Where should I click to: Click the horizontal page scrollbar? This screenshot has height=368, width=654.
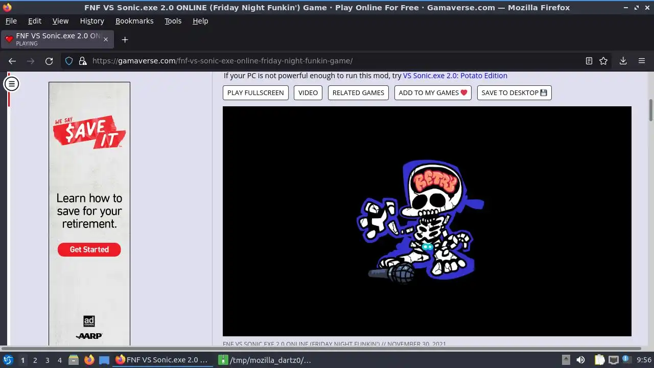coord(322,349)
